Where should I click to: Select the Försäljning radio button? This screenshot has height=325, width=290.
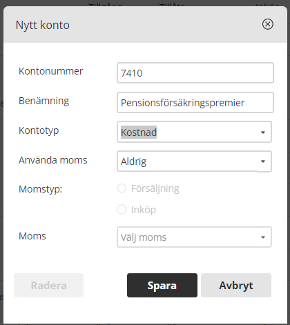[x=122, y=188]
